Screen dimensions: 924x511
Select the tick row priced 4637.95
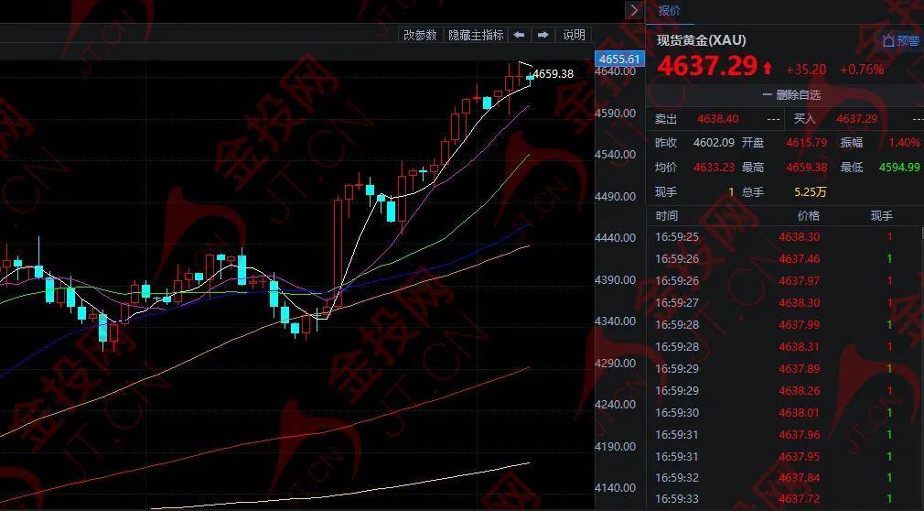[x=784, y=457]
